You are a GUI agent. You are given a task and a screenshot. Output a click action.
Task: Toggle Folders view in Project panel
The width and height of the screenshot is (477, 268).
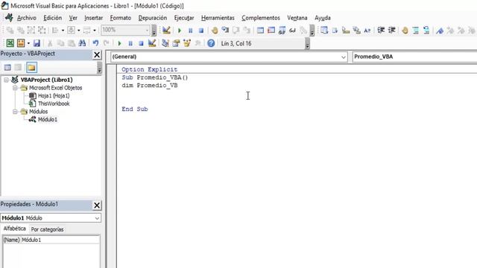[31, 68]
